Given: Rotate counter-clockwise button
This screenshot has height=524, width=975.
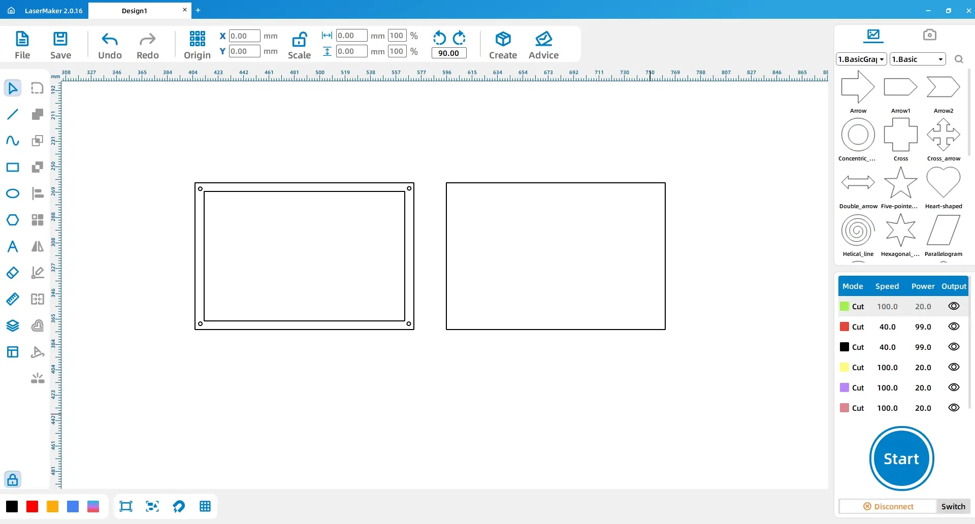Looking at the screenshot, I should click(439, 38).
